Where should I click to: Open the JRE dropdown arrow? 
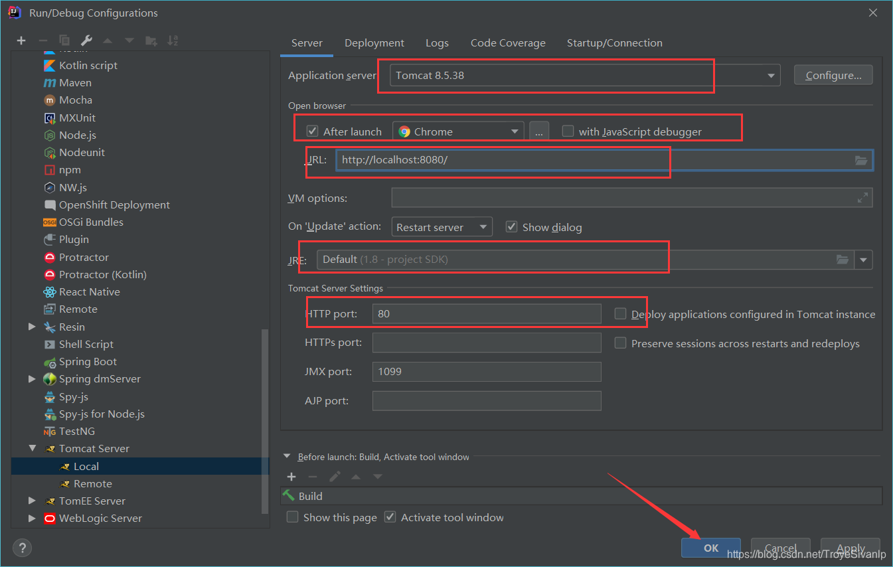pyautogui.click(x=863, y=260)
